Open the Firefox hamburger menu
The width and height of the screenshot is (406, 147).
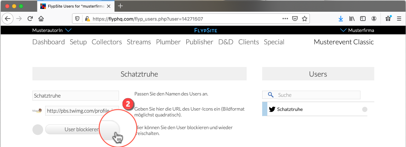coord(399,19)
